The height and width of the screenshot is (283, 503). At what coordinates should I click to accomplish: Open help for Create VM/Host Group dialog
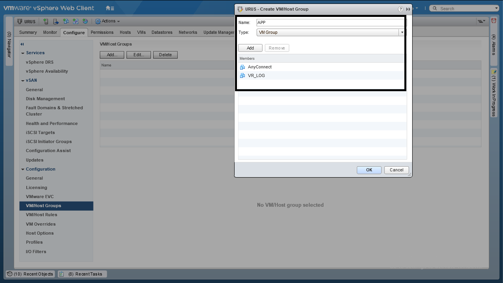[400, 9]
